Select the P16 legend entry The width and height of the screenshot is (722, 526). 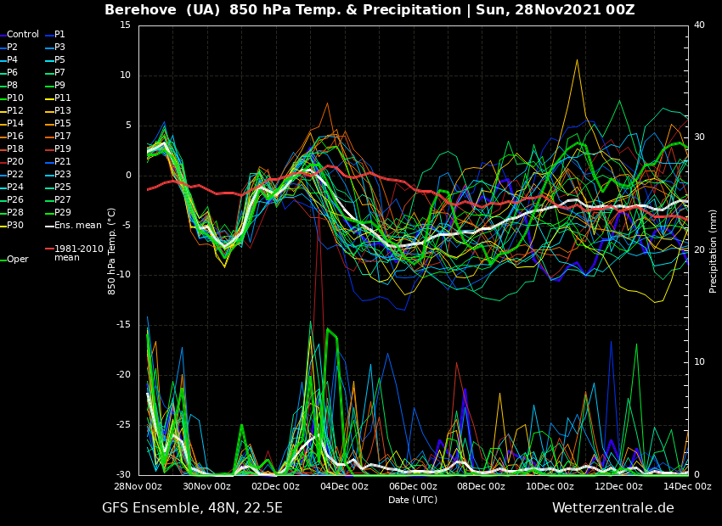click(x=15, y=137)
